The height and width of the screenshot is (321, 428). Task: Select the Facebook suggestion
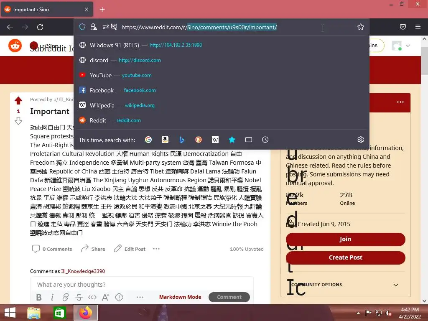[x=222, y=90]
